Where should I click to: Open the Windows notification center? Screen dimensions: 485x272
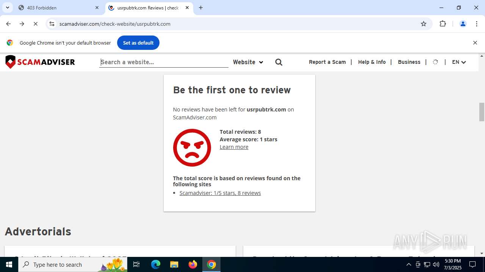click(x=472, y=264)
